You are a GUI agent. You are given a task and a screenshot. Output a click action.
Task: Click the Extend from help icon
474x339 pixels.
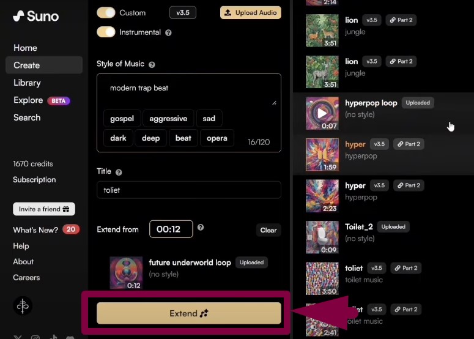pos(201,228)
